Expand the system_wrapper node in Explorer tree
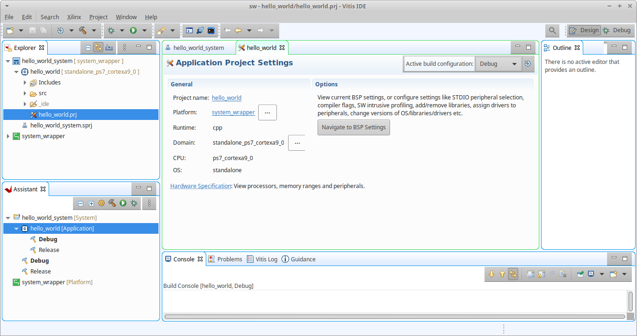The width and height of the screenshot is (637, 336). (8, 136)
